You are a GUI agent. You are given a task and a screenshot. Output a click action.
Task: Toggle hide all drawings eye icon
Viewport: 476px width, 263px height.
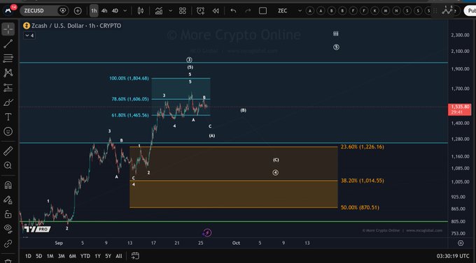(8, 229)
